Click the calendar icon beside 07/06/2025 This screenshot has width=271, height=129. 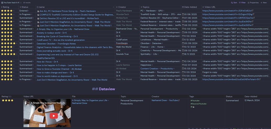pyautogui.click(x=183, y=18)
